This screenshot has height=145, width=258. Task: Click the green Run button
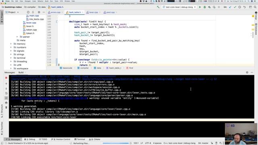(x=200, y=7)
